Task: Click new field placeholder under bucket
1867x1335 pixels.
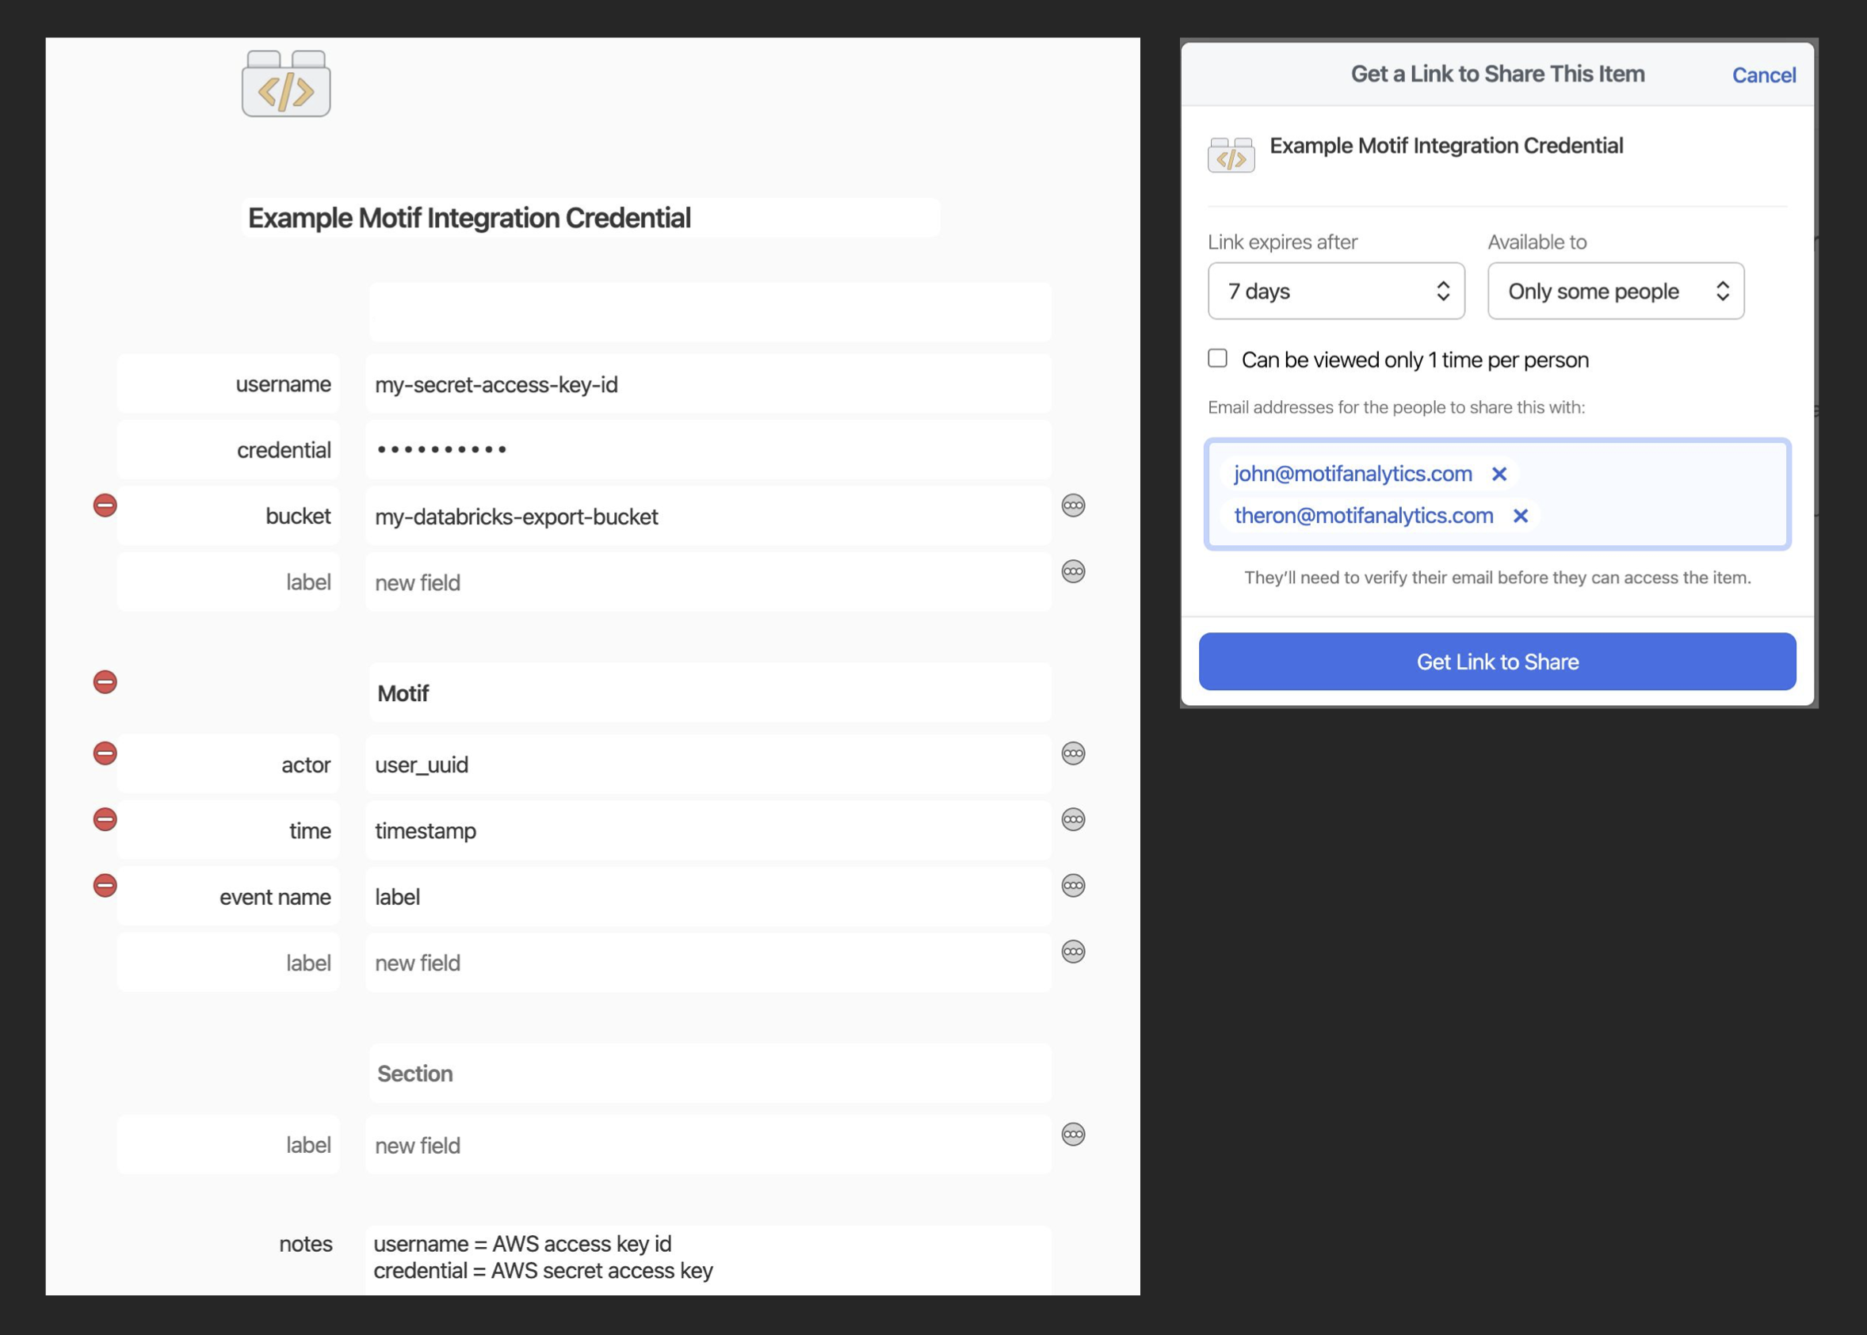Action: pos(708,582)
